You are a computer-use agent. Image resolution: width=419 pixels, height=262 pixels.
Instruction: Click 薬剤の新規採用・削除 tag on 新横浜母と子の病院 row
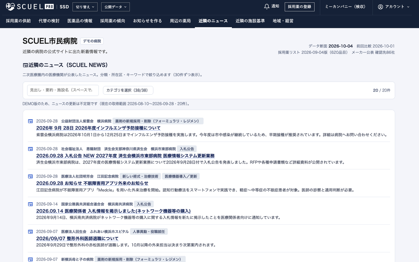[140, 259]
